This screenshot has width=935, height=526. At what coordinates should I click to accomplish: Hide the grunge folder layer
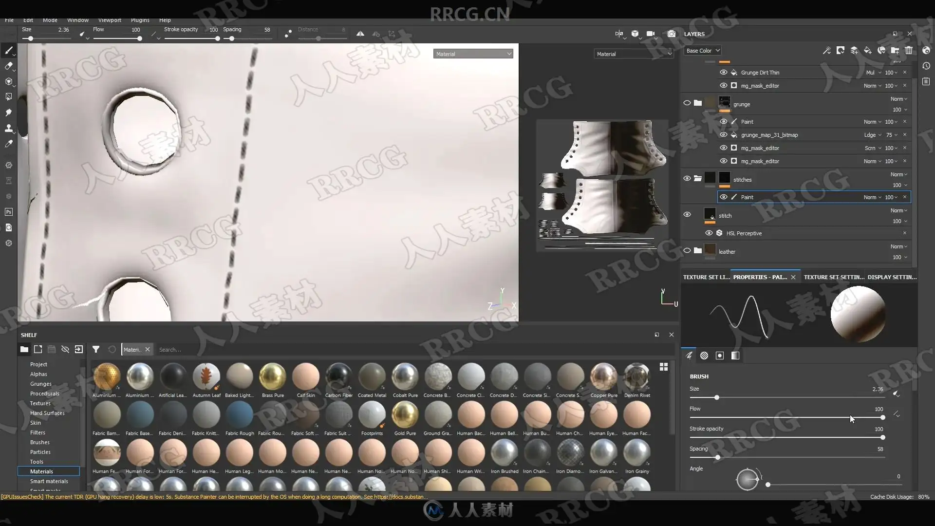tap(687, 103)
